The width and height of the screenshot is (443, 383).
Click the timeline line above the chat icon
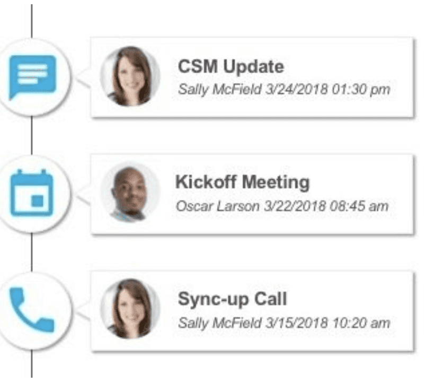click(32, 19)
